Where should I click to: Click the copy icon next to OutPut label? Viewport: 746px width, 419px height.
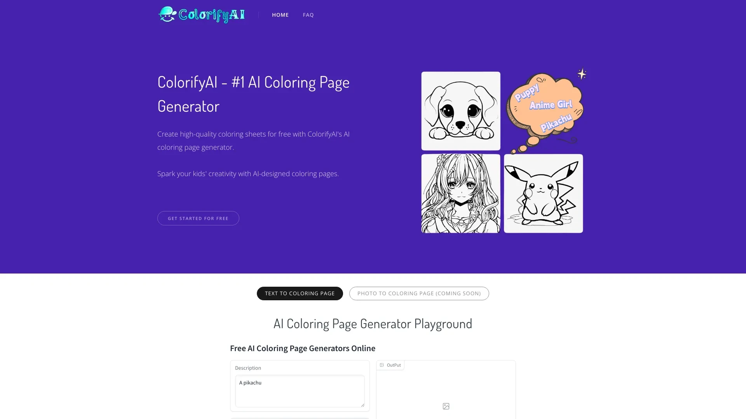[382, 365]
